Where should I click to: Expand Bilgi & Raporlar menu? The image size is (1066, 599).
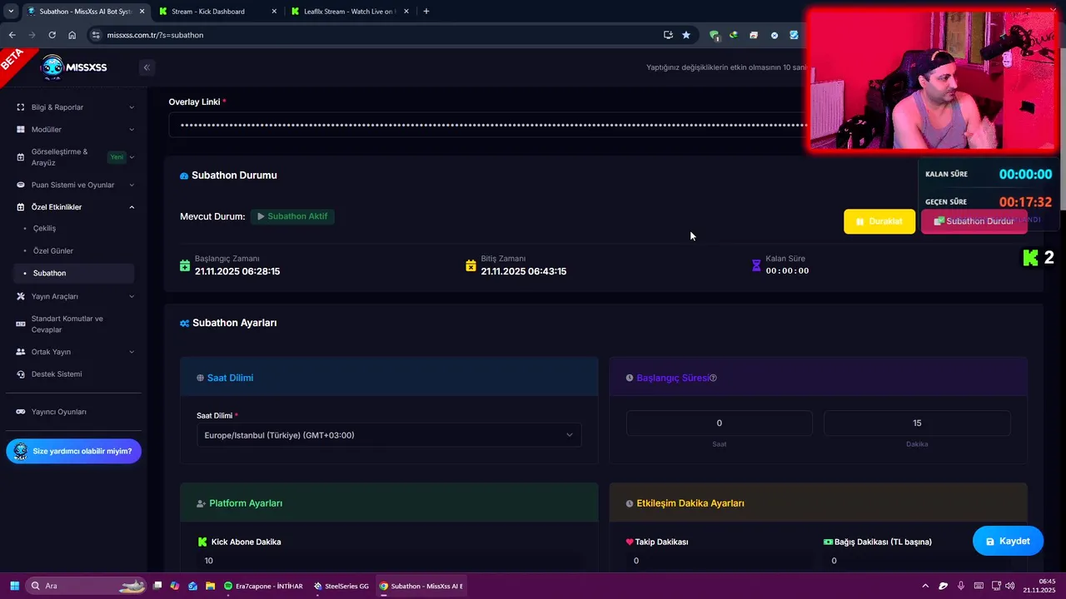click(74, 107)
